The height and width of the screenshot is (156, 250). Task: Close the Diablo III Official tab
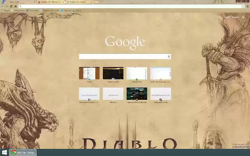pos(63,2)
